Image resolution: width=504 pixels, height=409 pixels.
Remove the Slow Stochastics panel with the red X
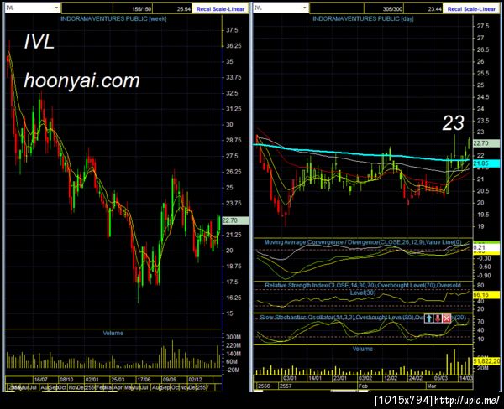coord(447,318)
